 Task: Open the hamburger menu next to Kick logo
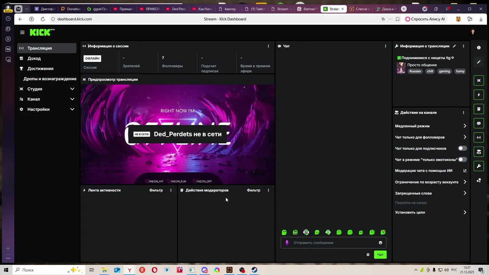click(23, 32)
